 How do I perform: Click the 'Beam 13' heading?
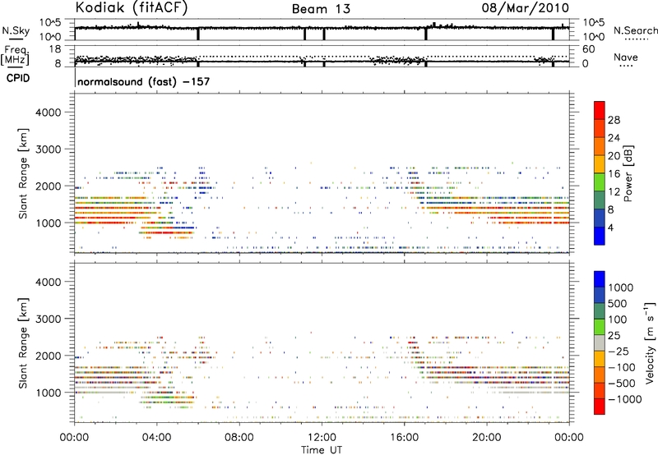pos(321,9)
